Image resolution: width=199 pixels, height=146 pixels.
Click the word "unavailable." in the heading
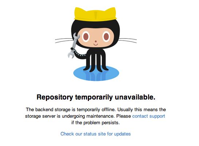pos(135,97)
